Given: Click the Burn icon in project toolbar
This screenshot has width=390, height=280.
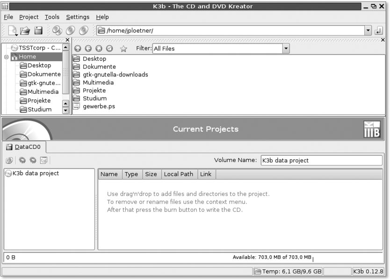Looking at the screenshot, I should click(x=9, y=161).
